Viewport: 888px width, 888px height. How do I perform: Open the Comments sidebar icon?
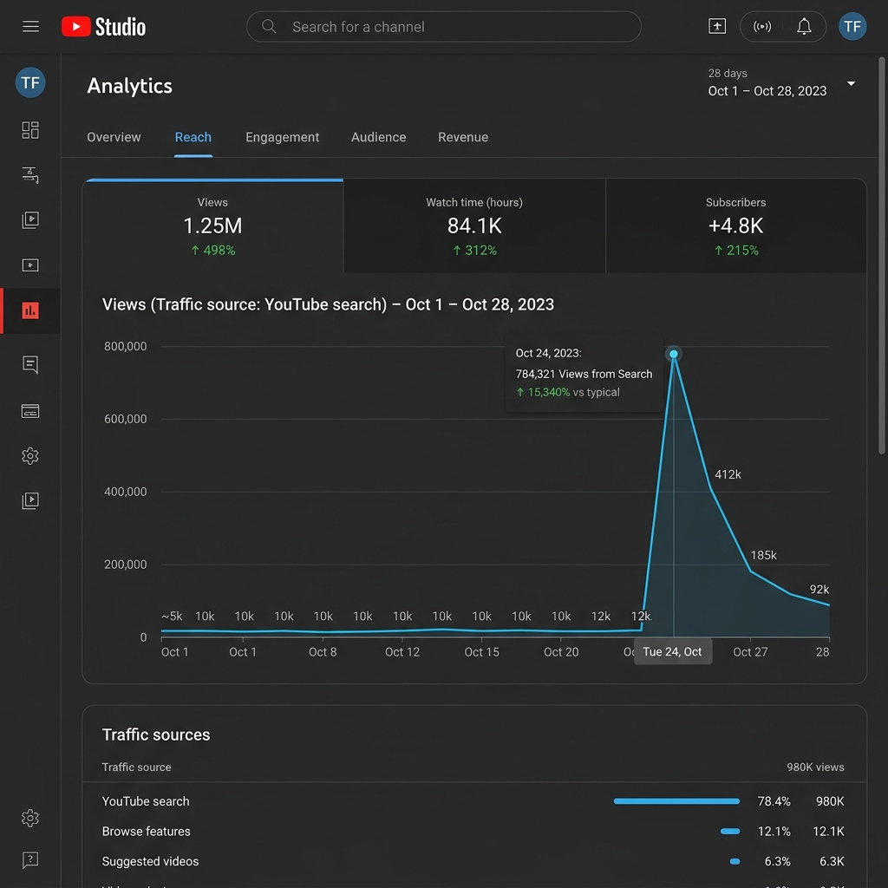(x=30, y=365)
